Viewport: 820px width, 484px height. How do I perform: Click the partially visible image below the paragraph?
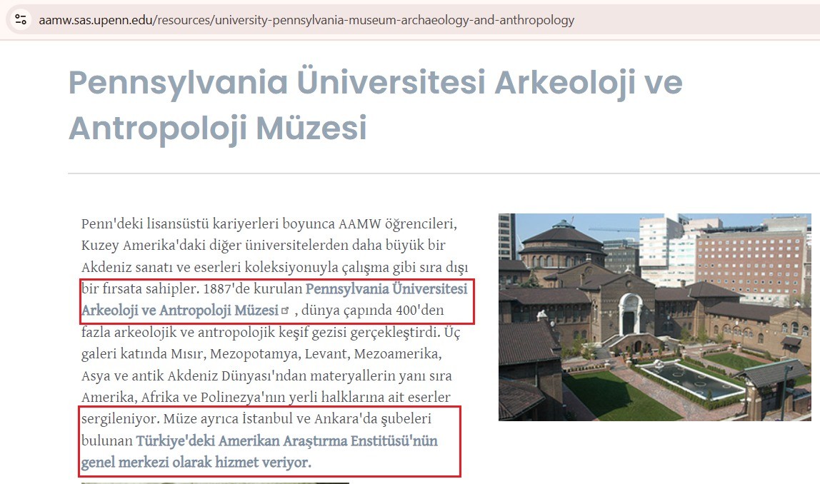[214, 482]
